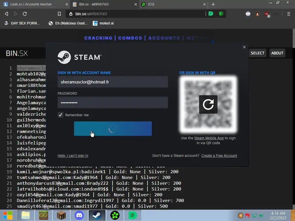Viewport: 295px width, 221px height.
Task: Click the padlock icon in the address bar
Action: point(71,14)
